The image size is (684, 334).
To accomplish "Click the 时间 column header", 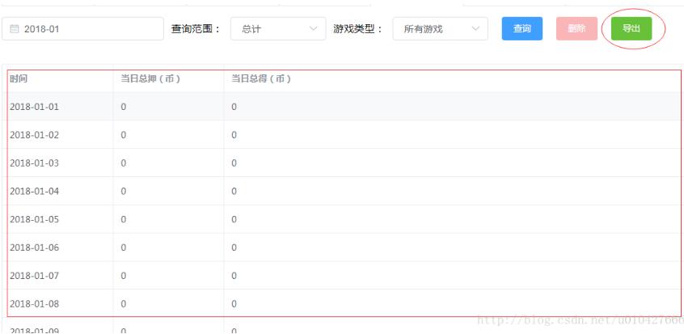I will pos(19,78).
